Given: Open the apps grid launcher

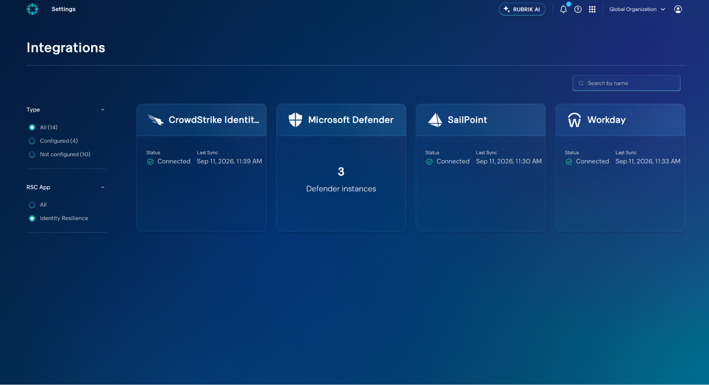Looking at the screenshot, I should (592, 9).
